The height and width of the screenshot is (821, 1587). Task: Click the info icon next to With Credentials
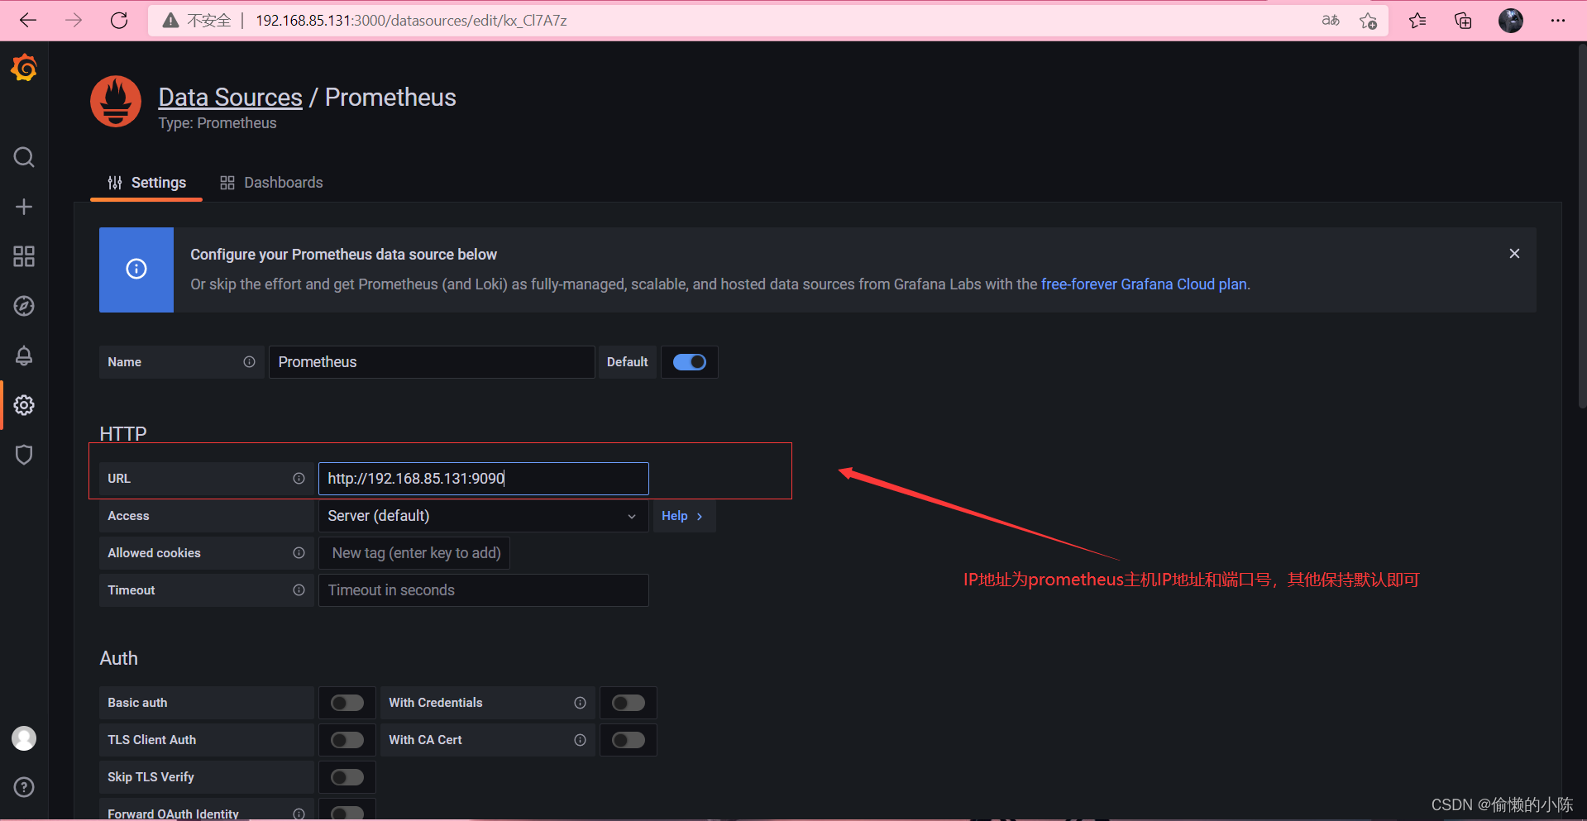click(580, 703)
